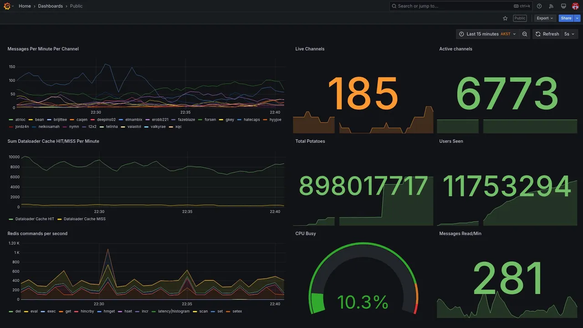Go to Home breadcrumb

25,6
